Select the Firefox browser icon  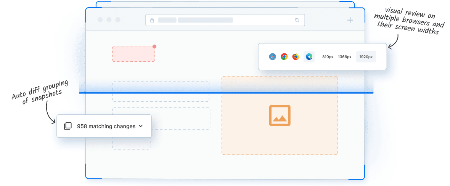296,57
